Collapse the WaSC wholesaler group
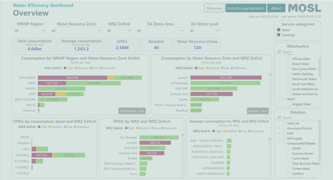Screen dimensions: 333x180 (279, 99)
